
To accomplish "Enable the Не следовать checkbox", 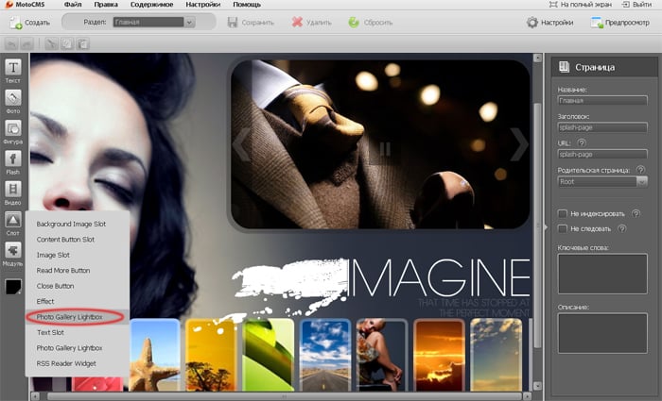I will pyautogui.click(x=563, y=228).
